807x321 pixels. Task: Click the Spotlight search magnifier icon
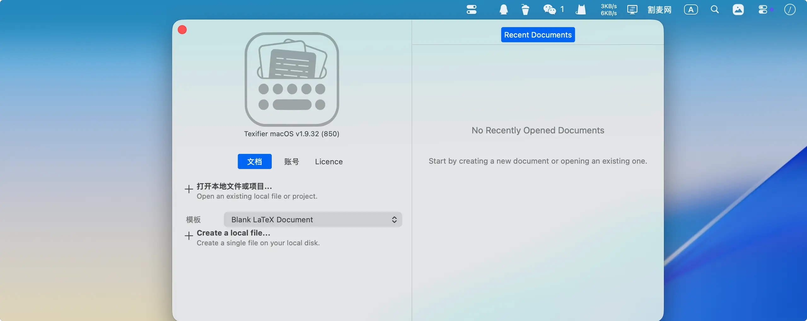(715, 10)
